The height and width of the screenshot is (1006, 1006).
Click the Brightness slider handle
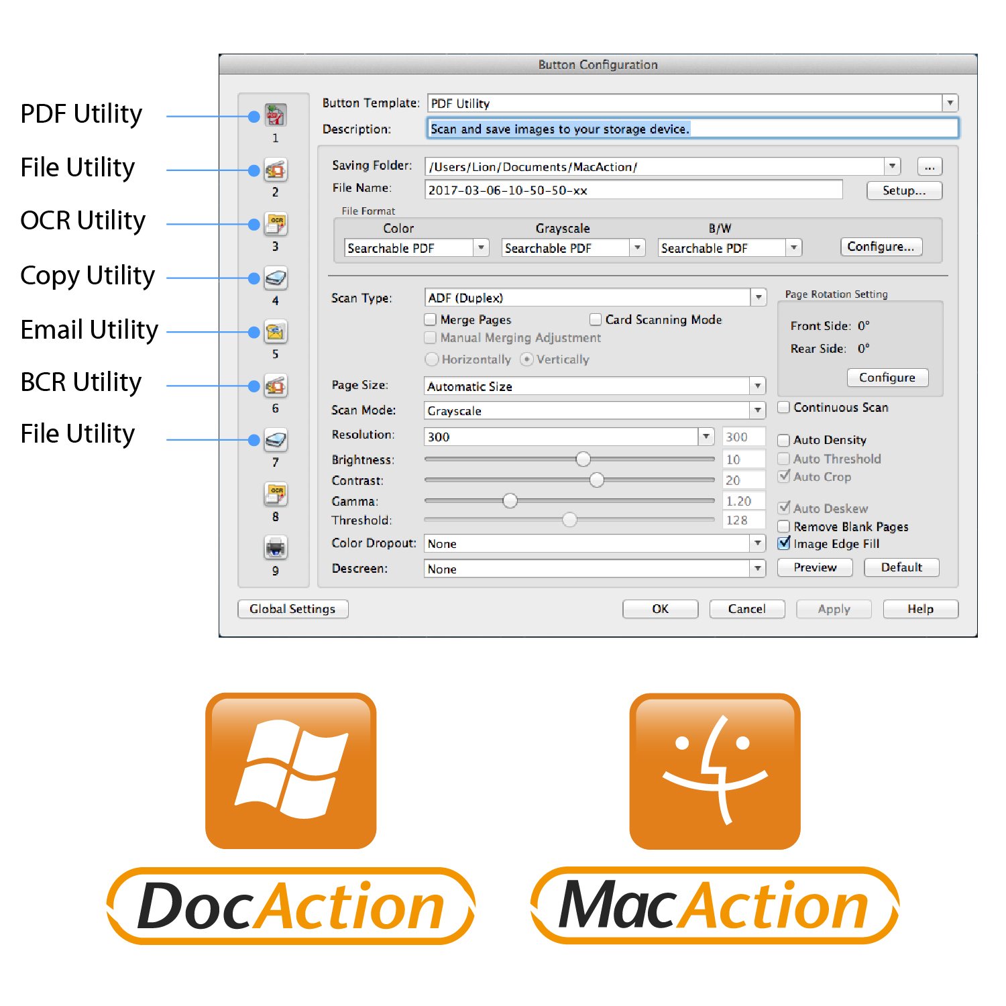click(x=583, y=459)
